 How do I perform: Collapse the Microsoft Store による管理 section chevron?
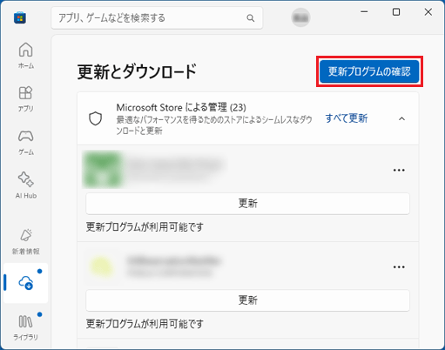pos(401,118)
